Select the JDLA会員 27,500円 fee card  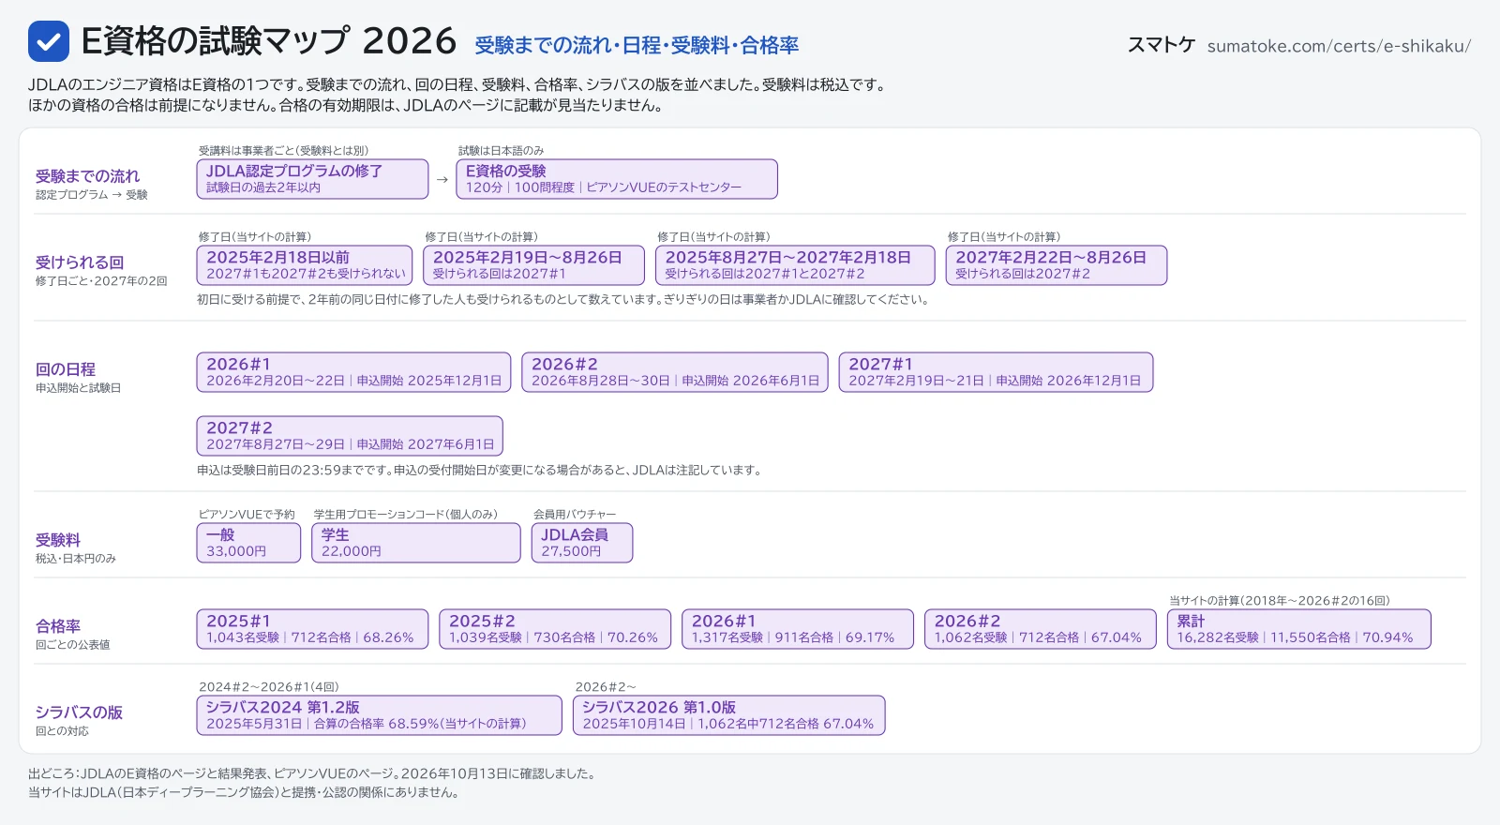pyautogui.click(x=582, y=543)
